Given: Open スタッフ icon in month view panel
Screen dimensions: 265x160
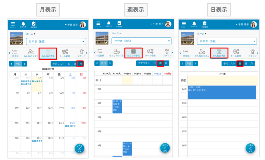Looking at the screenshot, I should point(82,53).
